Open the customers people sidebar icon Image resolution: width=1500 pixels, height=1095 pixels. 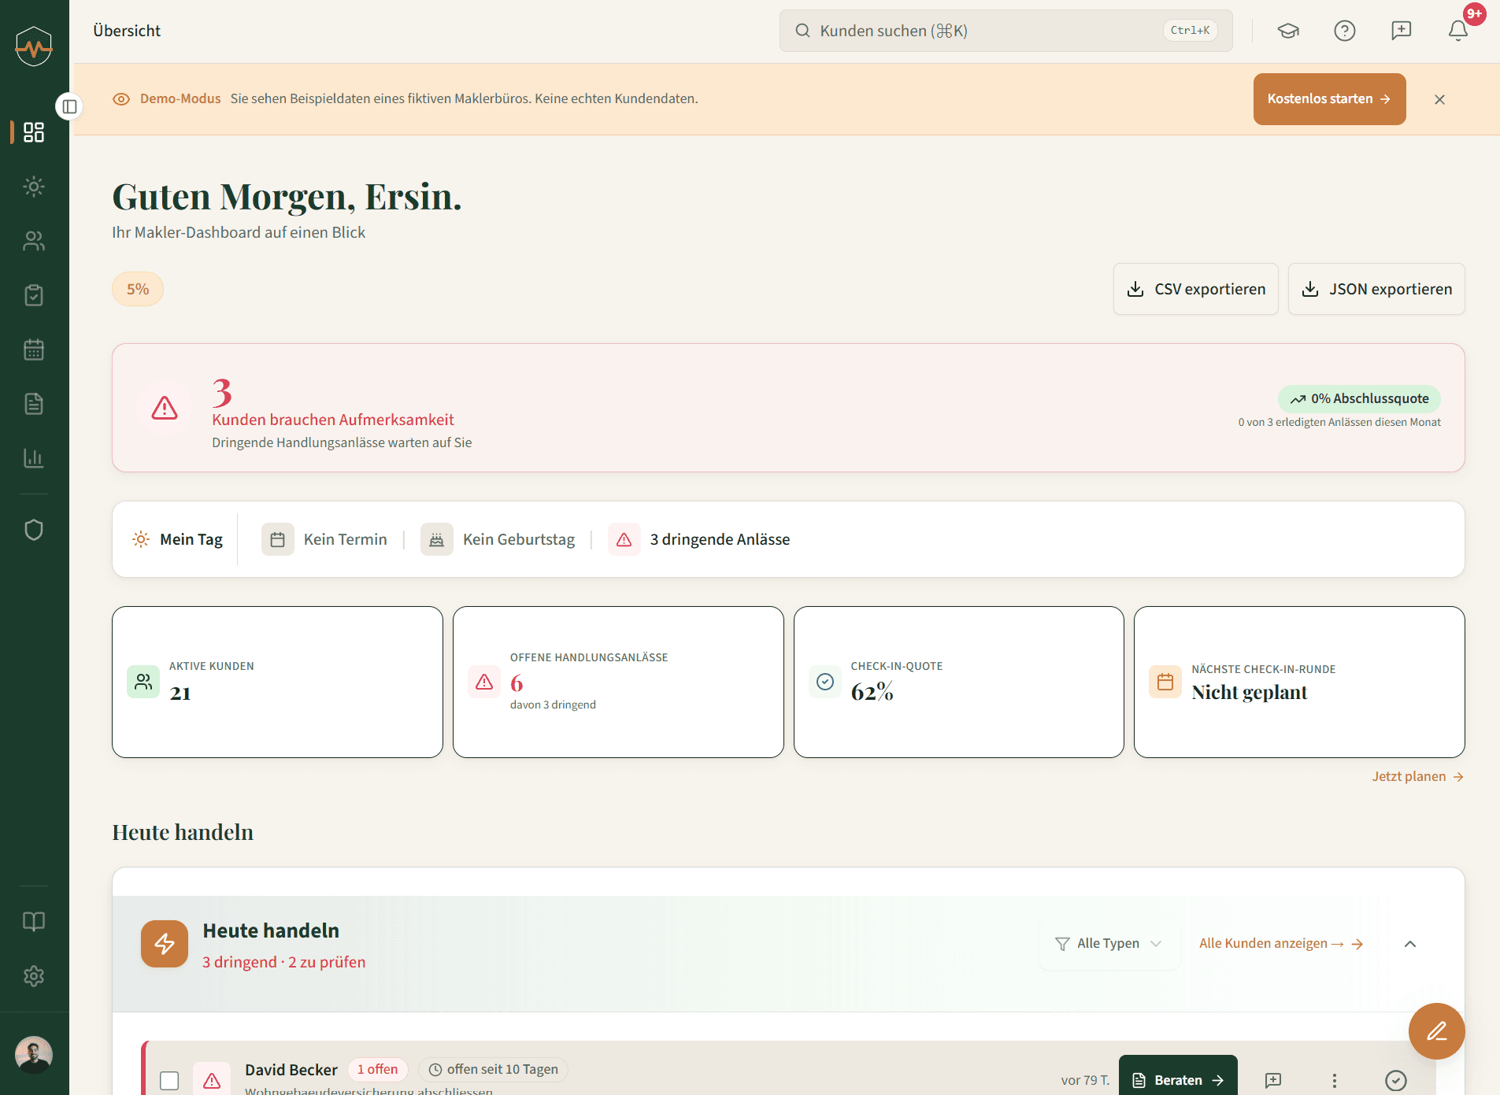pos(34,241)
